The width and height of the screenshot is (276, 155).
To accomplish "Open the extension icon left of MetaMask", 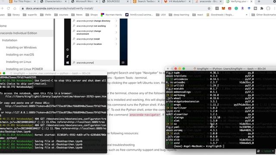I will click(x=217, y=8).
